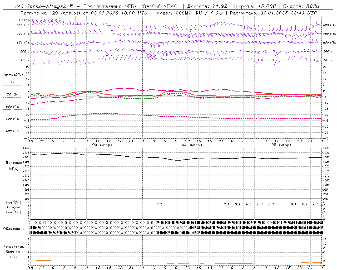Click the Широта: 45.086 value
The width and height of the screenshot is (337, 270).
(255, 6)
